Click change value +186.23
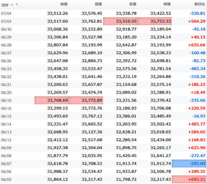This screenshot has height=184, width=207. (x=197, y=85)
